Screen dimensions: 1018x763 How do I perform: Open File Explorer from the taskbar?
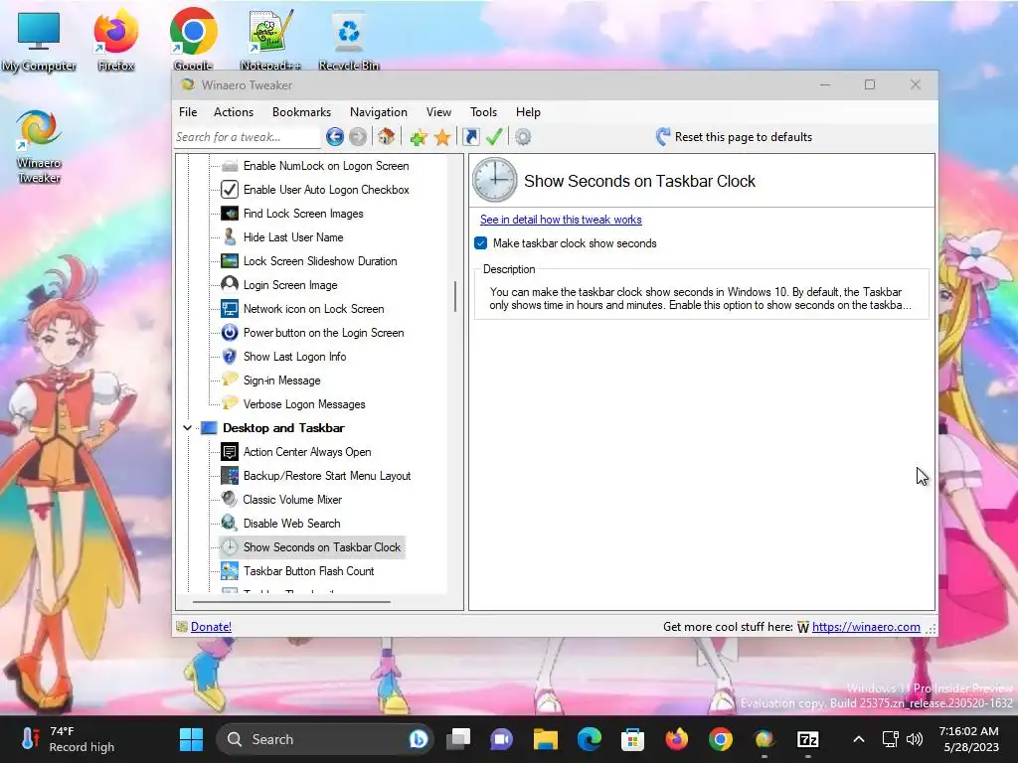coord(546,739)
